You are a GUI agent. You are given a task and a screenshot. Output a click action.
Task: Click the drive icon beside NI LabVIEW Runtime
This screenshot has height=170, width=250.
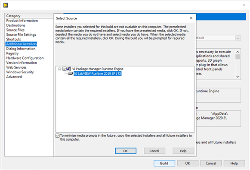tap(70, 73)
